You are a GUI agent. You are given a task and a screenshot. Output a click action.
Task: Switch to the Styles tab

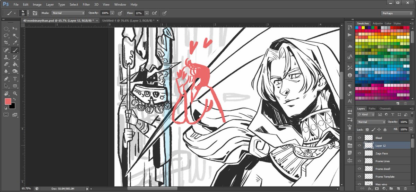click(397, 23)
